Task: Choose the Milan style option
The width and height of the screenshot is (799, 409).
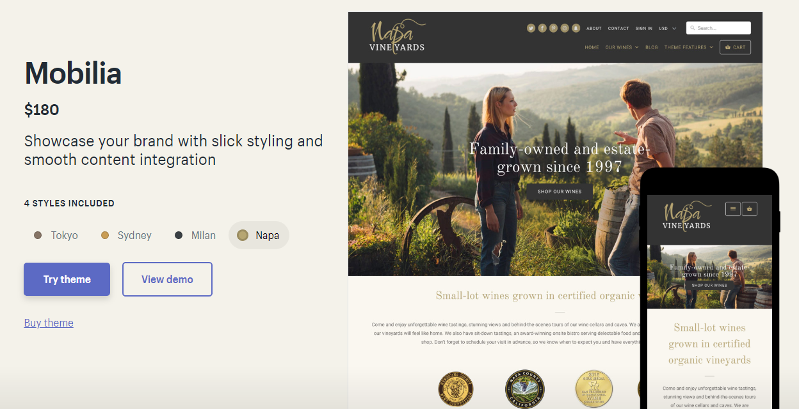Action: [195, 235]
